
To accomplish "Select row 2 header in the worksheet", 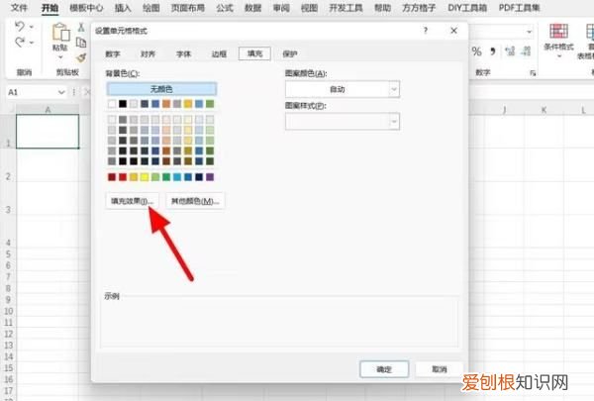I will point(8,165).
